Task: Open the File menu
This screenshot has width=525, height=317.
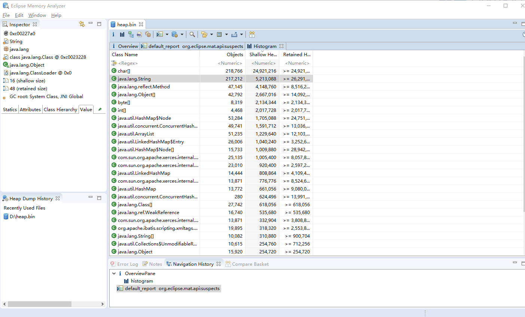Action: 6,15
